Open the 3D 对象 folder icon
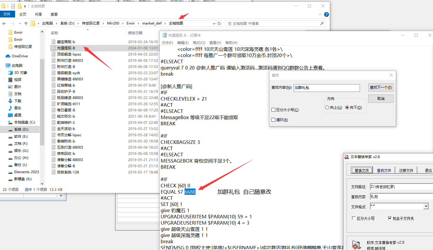433x250 pixels. [x=10, y=73]
